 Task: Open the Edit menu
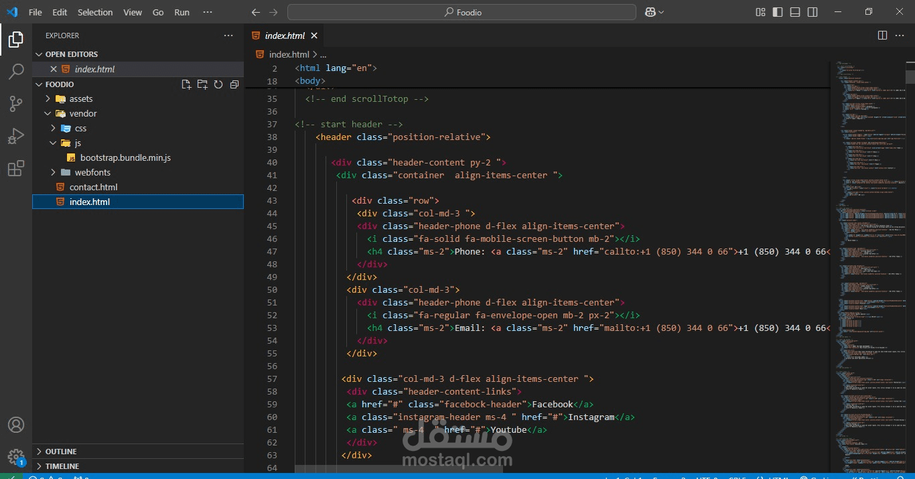pyautogui.click(x=60, y=12)
